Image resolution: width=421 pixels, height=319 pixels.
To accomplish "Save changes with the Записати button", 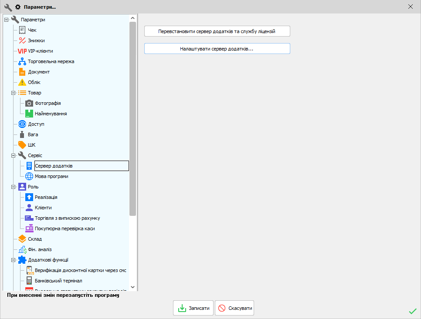I will tap(194, 308).
